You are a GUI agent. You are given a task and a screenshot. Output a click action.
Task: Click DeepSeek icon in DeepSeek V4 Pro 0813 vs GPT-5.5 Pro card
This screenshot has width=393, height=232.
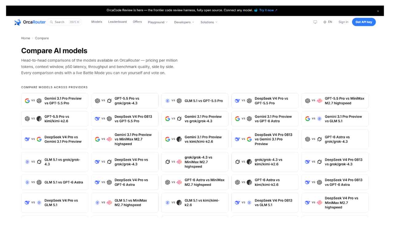point(97,119)
